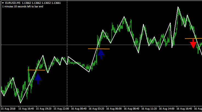Image resolution: width=202 pixels, height=112 pixels.
Task: Click the highest white zigzag peak
Action: tap(178, 7)
